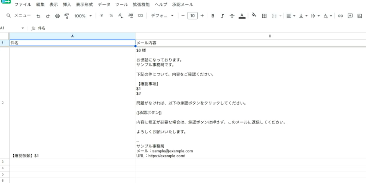Open the 100% zoom dropdown

pyautogui.click(x=83, y=16)
